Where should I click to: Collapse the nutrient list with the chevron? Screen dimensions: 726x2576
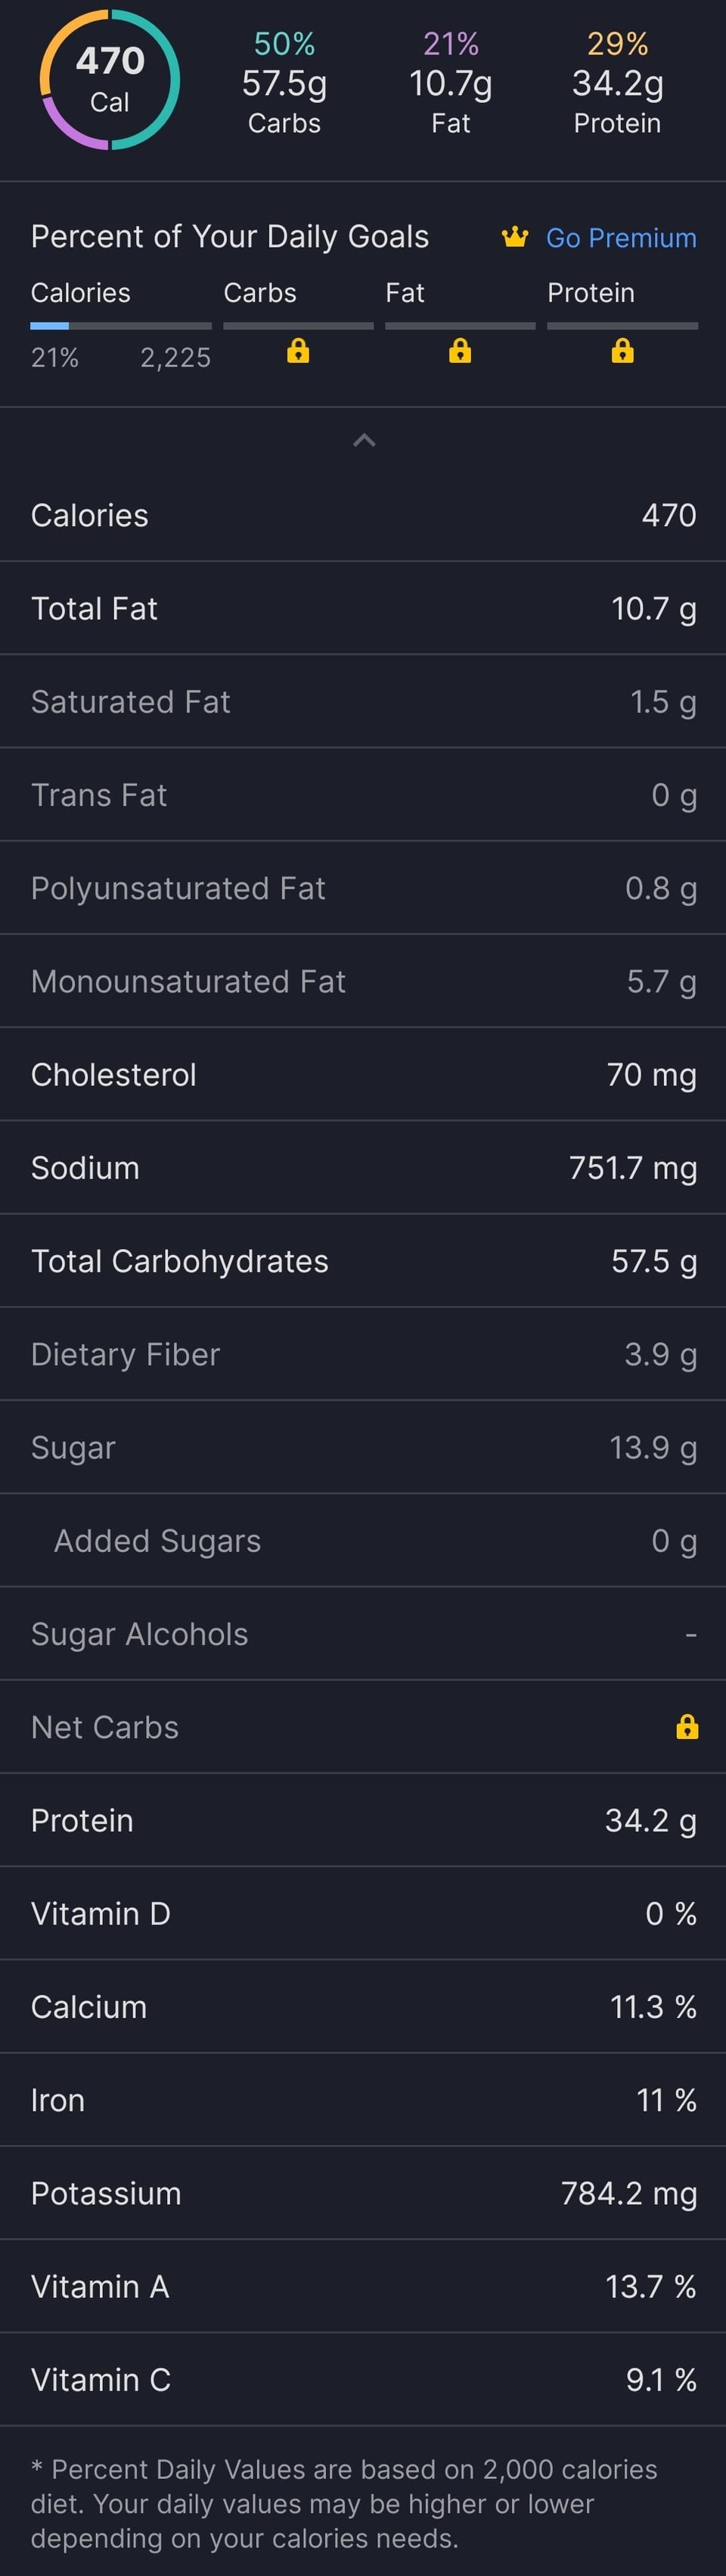click(365, 440)
